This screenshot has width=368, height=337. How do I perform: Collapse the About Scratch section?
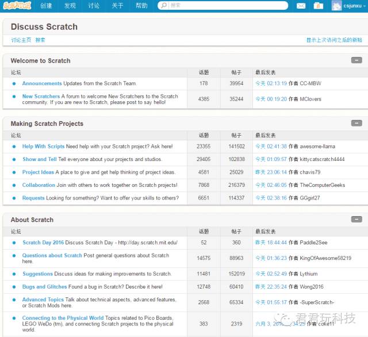click(x=356, y=220)
